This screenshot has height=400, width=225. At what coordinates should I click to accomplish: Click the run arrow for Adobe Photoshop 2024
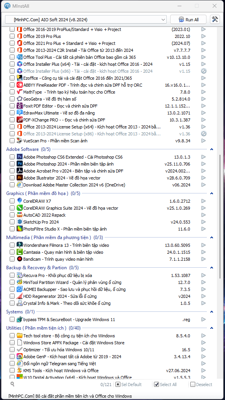coord(203,164)
